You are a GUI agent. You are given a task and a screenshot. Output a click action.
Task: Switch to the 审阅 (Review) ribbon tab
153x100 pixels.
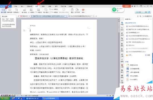(43, 6)
